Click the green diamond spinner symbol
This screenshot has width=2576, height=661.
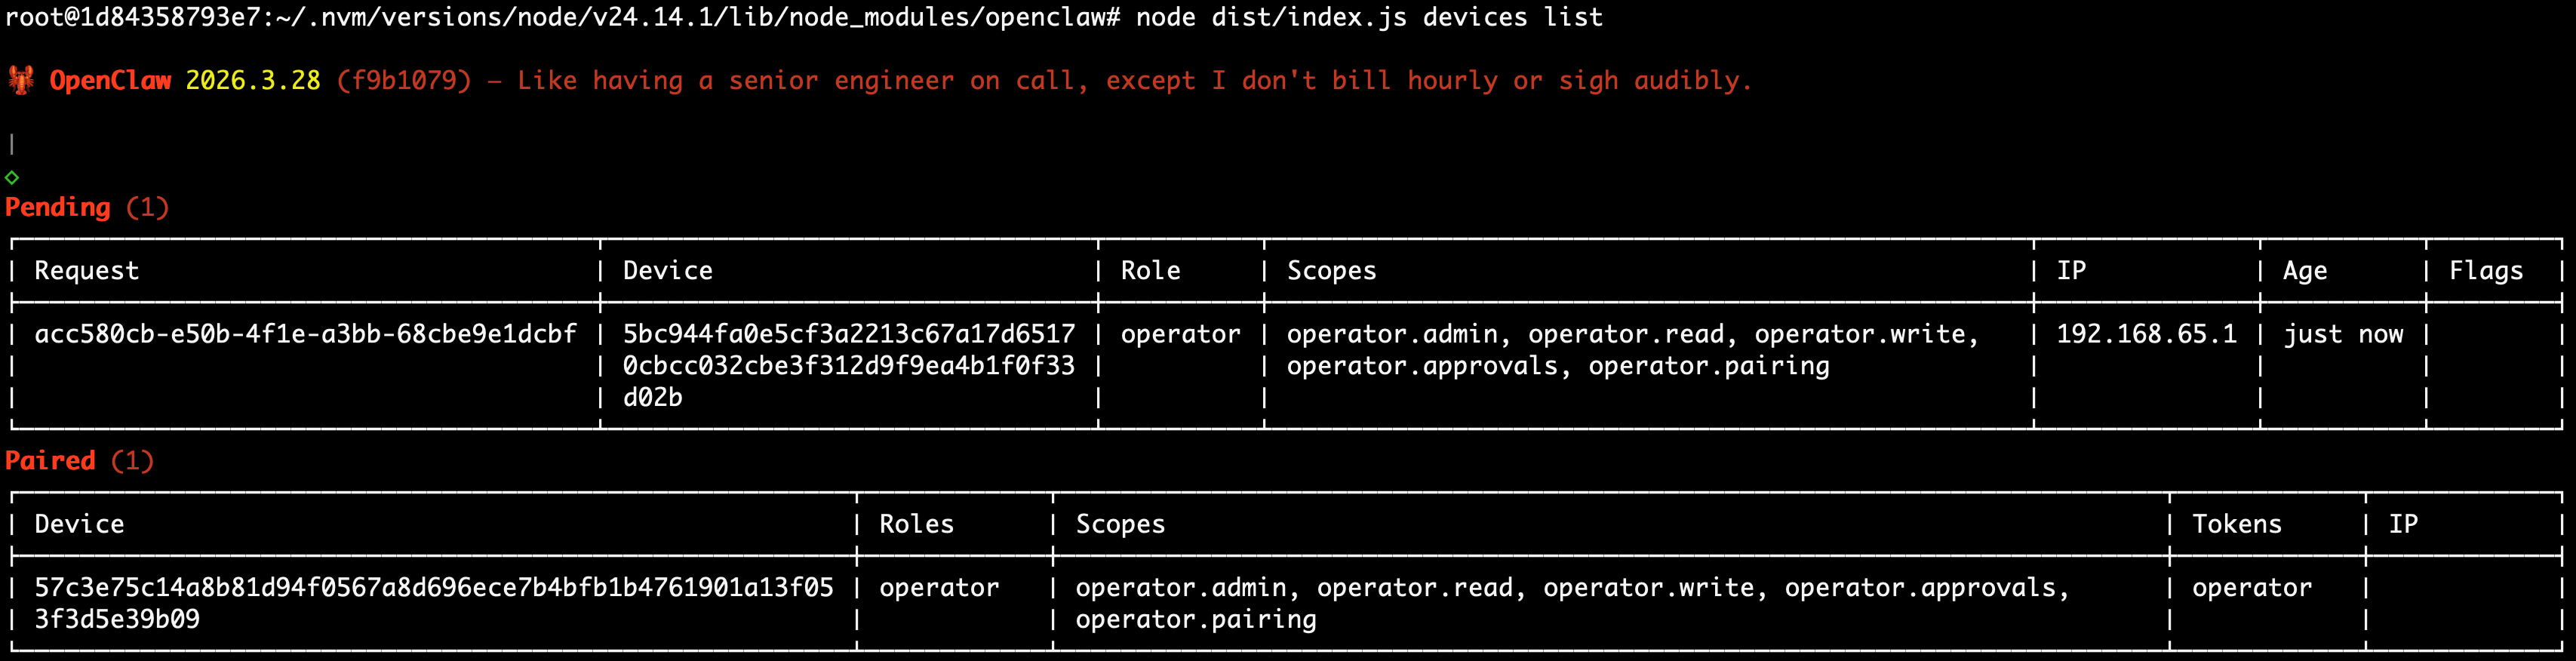pyautogui.click(x=12, y=177)
